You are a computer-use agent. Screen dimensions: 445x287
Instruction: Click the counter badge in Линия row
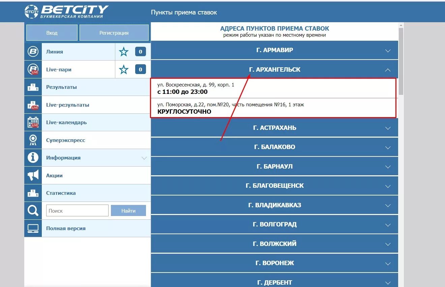point(141,52)
